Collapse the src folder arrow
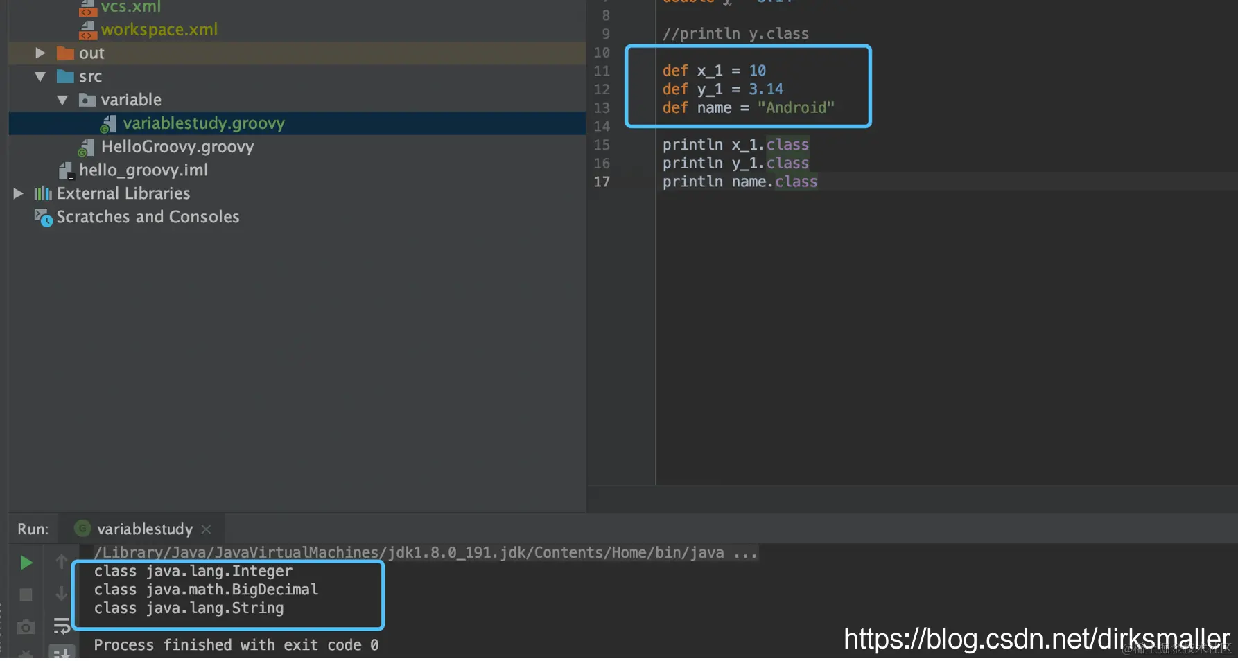The image size is (1238, 661). coord(40,77)
